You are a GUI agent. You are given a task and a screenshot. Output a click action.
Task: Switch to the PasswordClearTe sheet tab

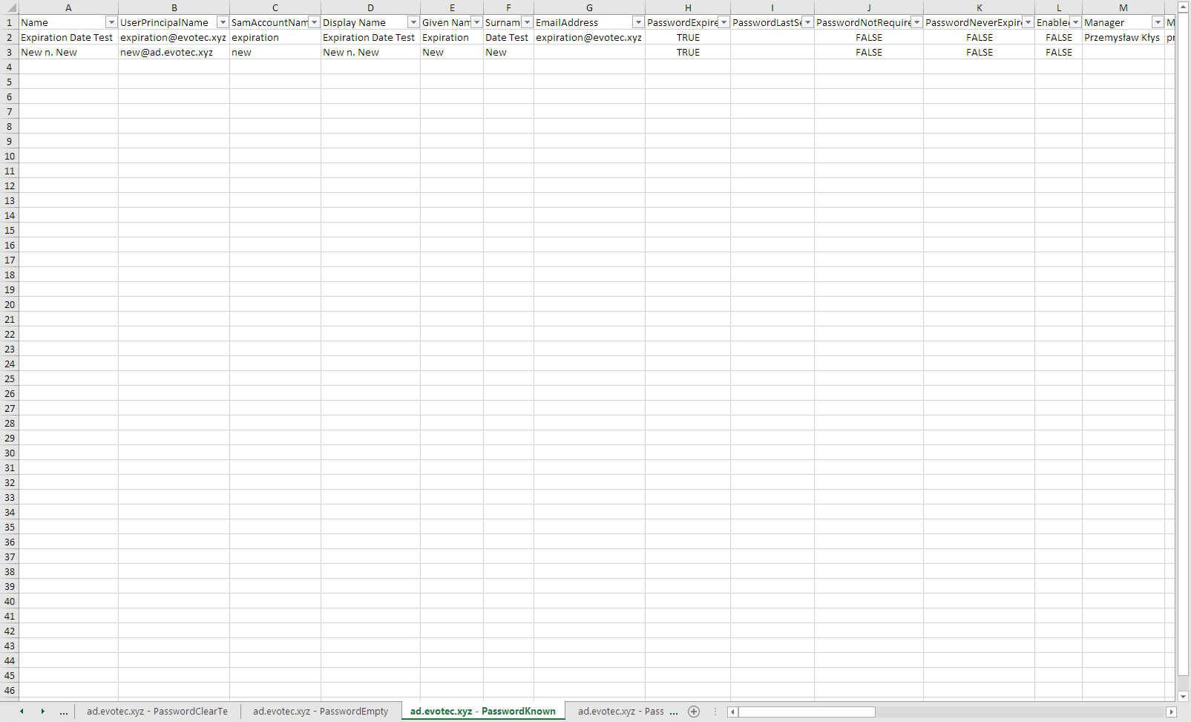click(x=157, y=712)
